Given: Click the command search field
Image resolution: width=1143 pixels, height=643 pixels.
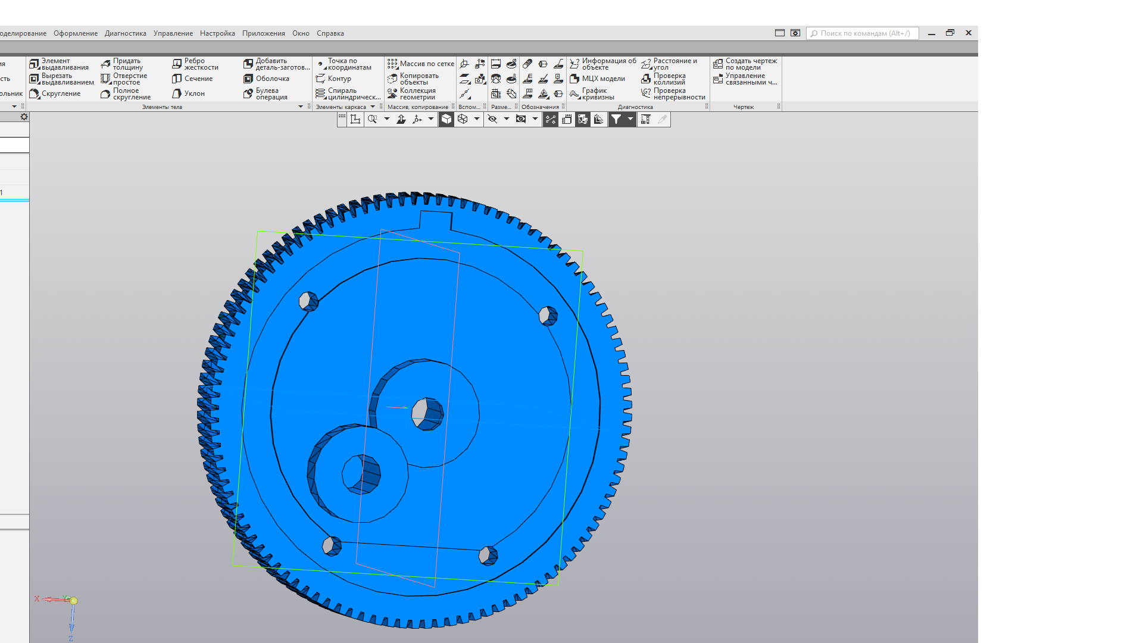Looking at the screenshot, I should (x=863, y=33).
